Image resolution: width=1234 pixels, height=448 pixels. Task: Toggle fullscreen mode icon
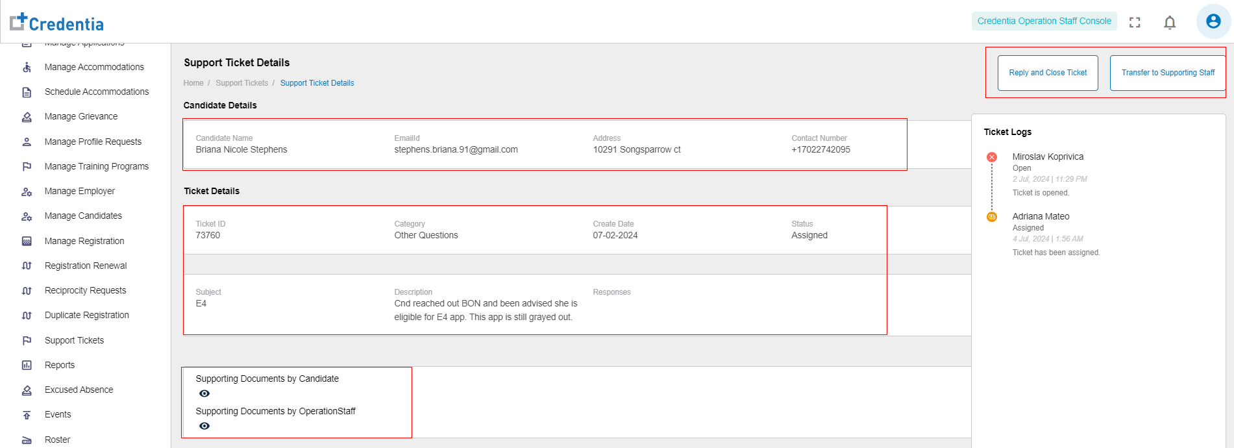(1135, 23)
